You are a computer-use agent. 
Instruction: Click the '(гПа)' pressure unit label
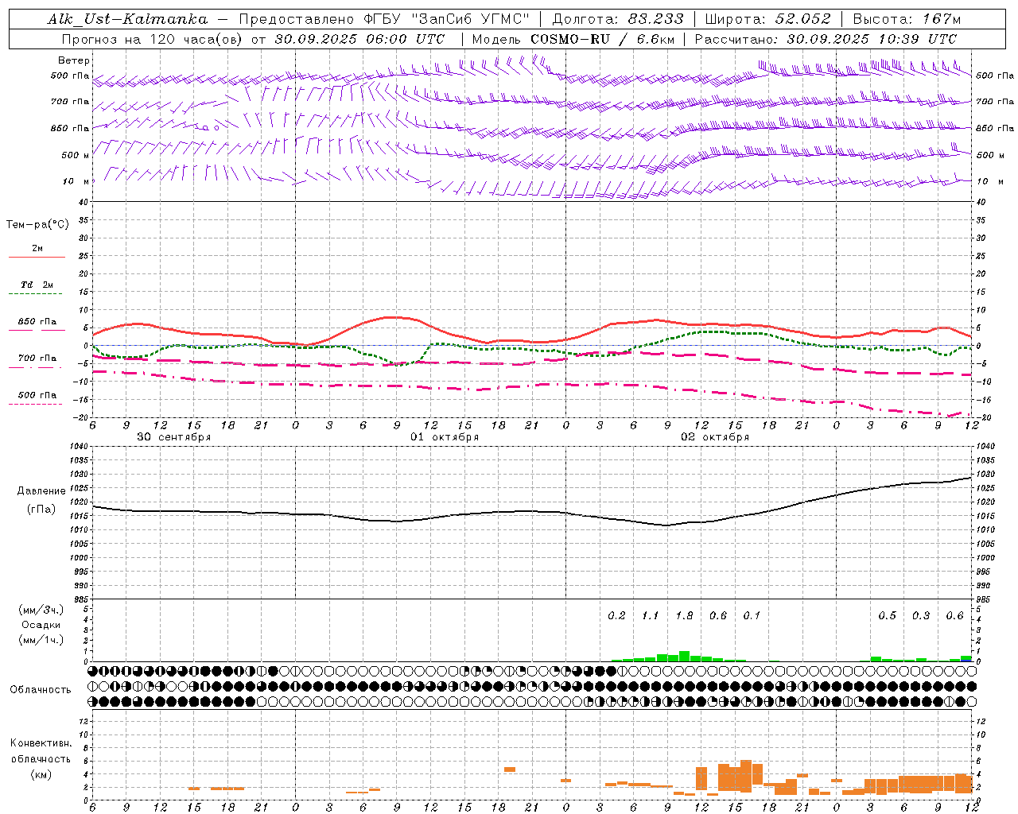[41, 509]
